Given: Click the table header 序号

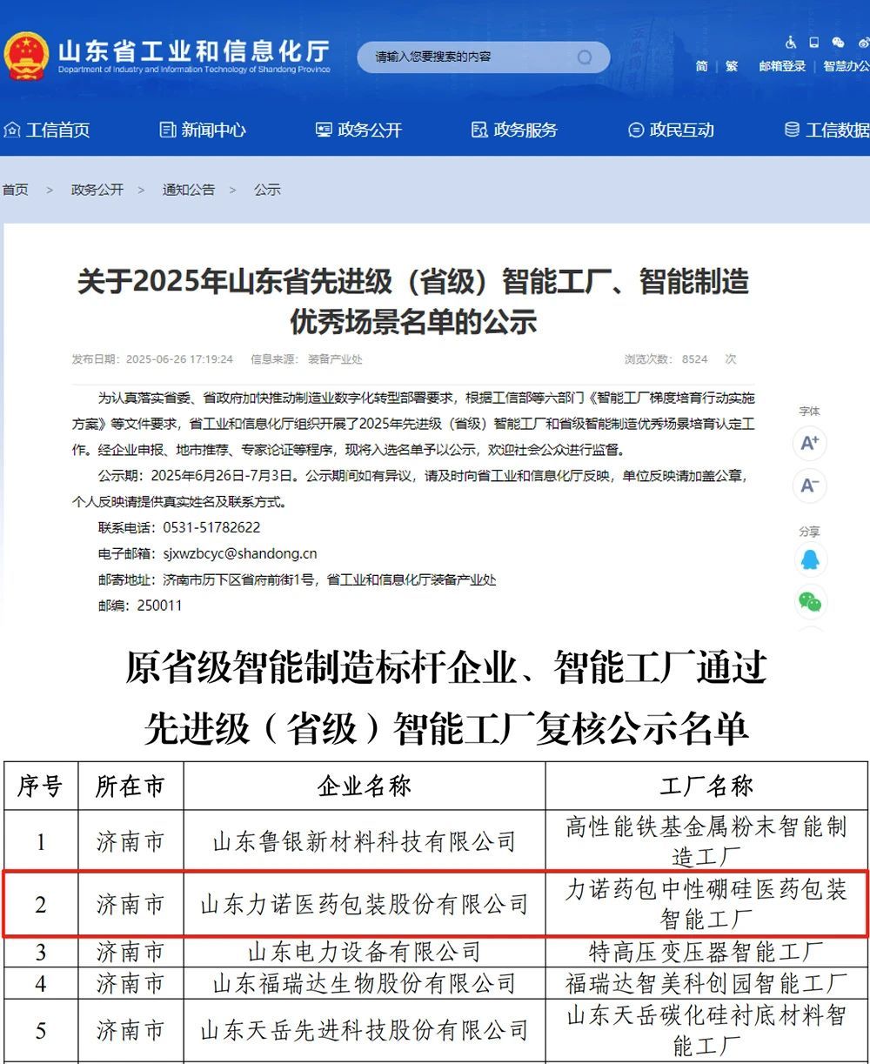Looking at the screenshot, I should click(40, 786).
